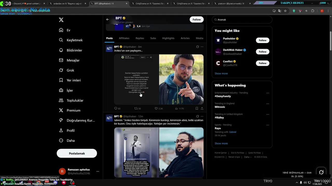
Task: Switch to Articles tab
Action: point(185,38)
